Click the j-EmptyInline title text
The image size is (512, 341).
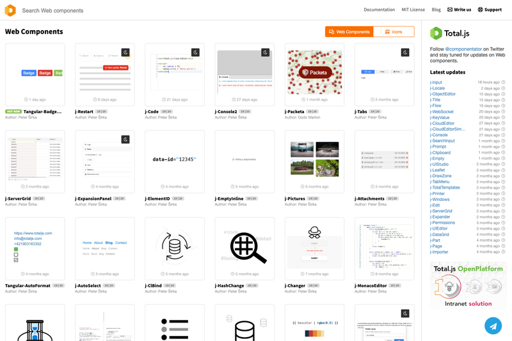[x=229, y=199]
